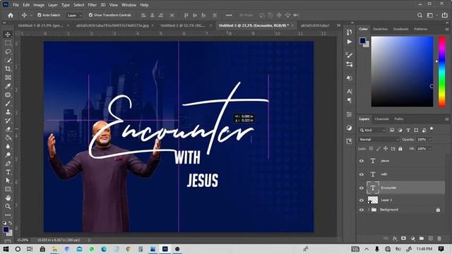The image size is (452, 254).
Task: Select Layer 1 thumbnail
Action: 373,200
